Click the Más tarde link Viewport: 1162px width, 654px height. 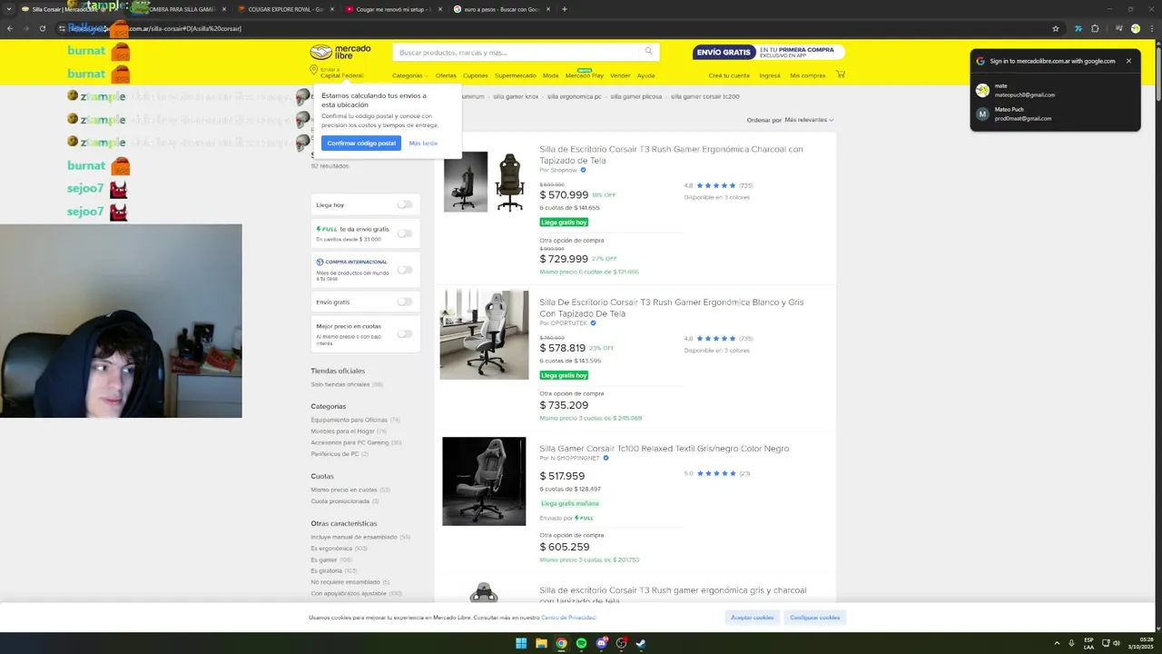pyautogui.click(x=423, y=144)
